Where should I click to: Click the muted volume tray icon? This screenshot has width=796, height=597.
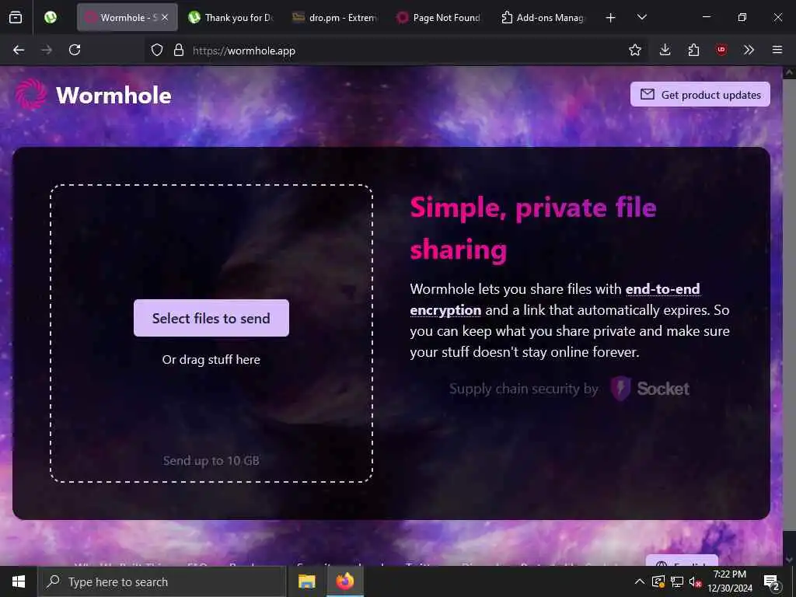coord(695,581)
